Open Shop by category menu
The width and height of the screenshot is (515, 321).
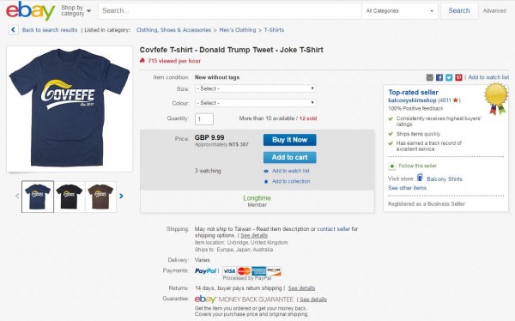coord(76,10)
